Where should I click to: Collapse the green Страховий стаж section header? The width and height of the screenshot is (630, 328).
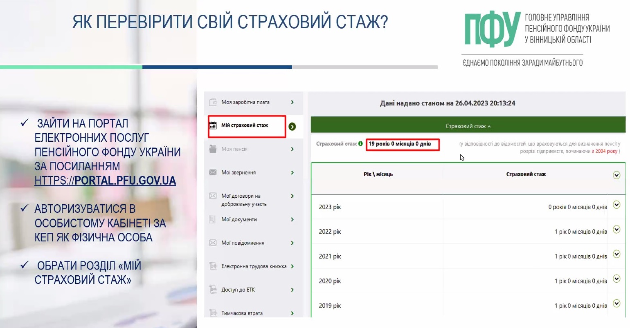[468, 126]
